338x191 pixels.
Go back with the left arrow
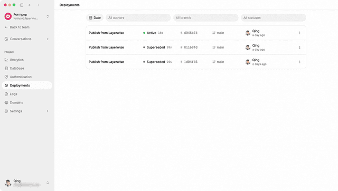pyautogui.click(x=30, y=5)
